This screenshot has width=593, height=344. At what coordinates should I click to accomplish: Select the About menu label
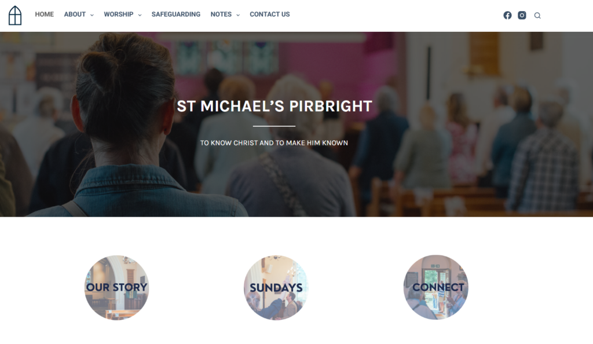(x=75, y=14)
